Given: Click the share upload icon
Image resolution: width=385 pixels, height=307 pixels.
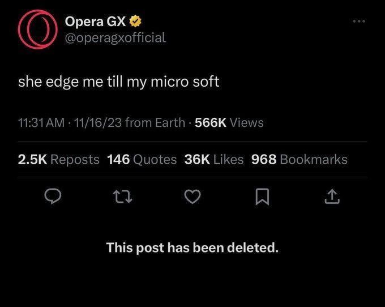Looking at the screenshot, I should point(332,197).
